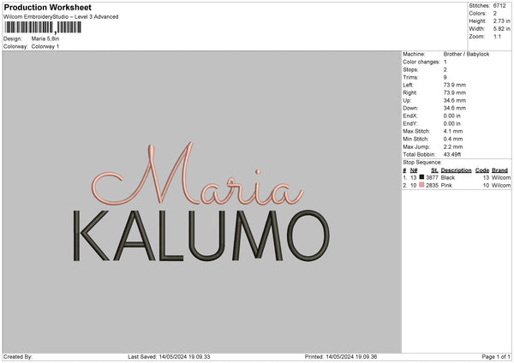The width and height of the screenshot is (514, 363).
Task: Click the Left value 73.9 mm
Action: (x=454, y=85)
